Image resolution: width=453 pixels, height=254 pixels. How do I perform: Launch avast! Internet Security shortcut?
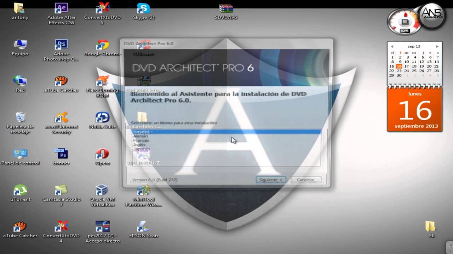[x=61, y=123]
